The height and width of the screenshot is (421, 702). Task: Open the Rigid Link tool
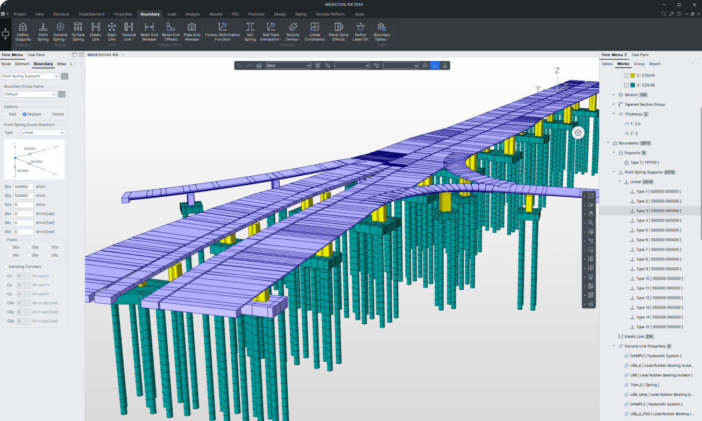112,32
